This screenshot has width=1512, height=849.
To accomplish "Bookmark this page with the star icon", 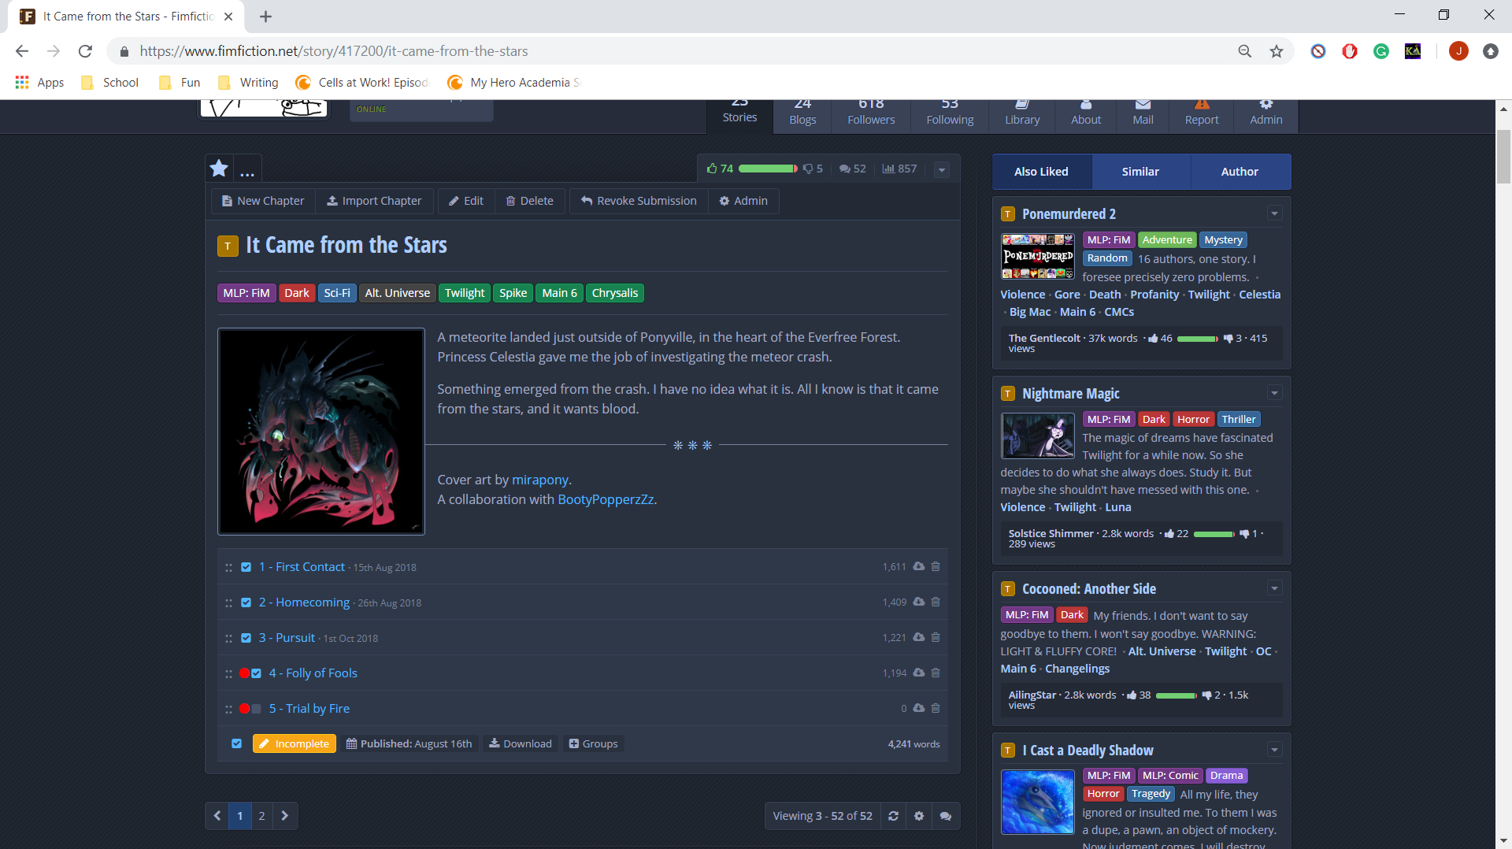I will point(1277,51).
